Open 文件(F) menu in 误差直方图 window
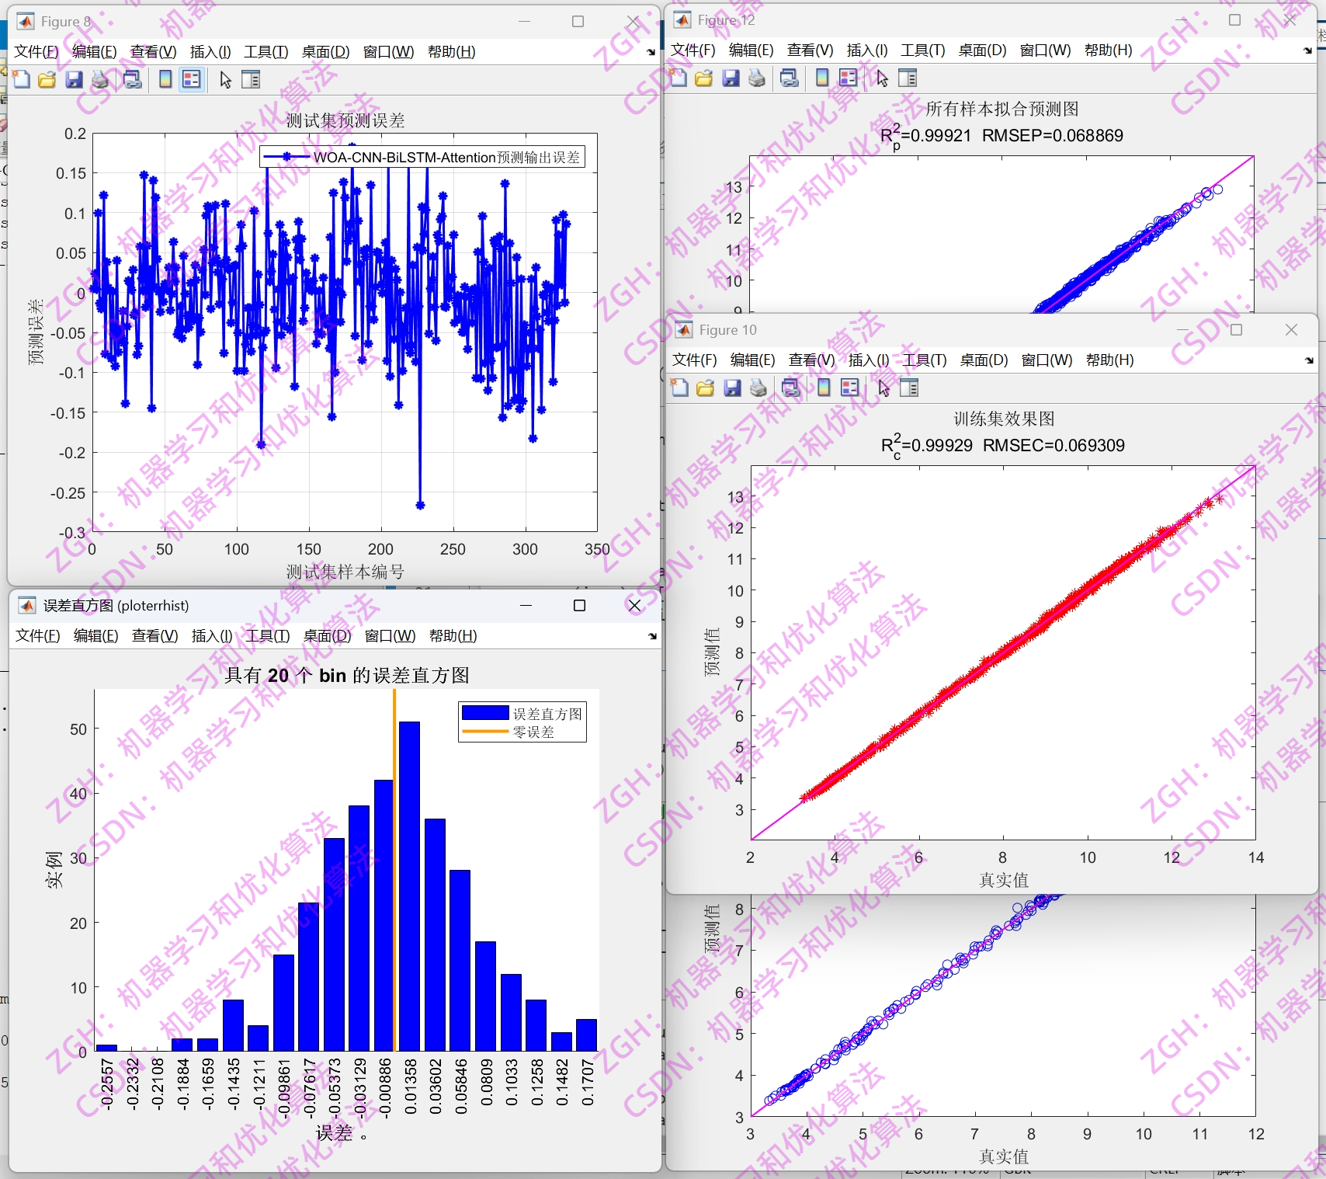This screenshot has height=1179, width=1326. [x=38, y=636]
